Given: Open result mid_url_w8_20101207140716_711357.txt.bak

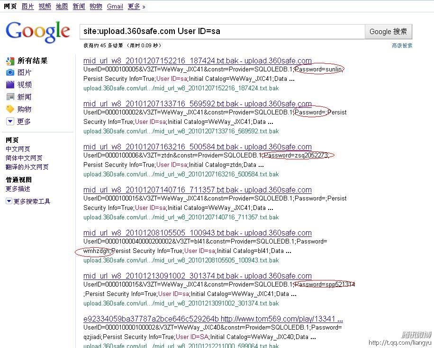Looking at the screenshot, I should [198, 190].
